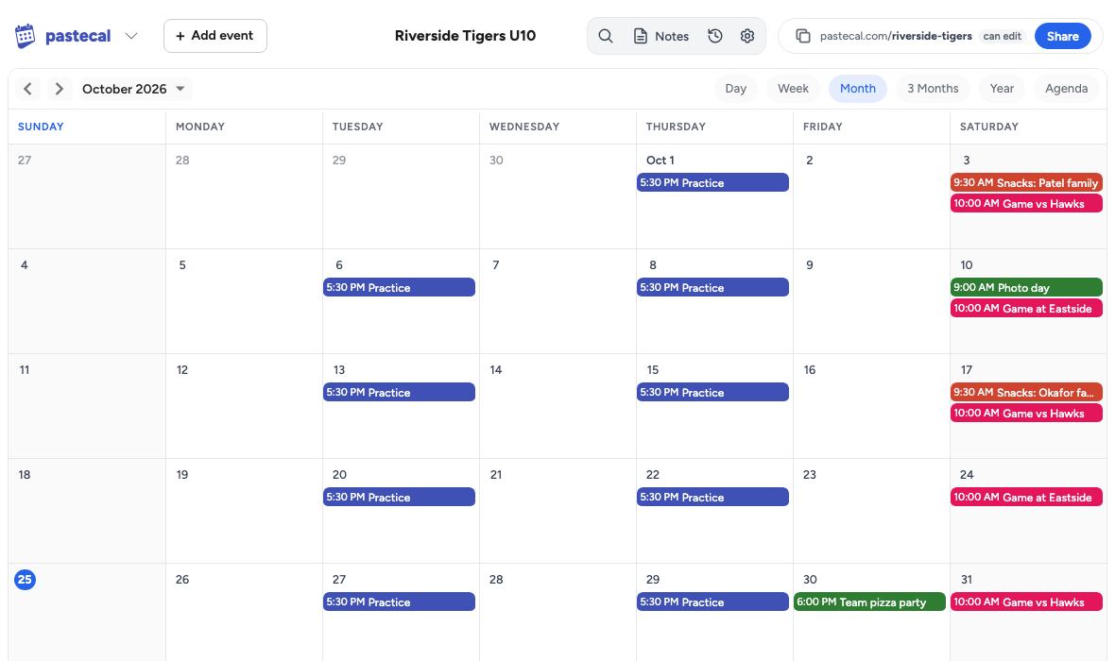Open the Tuesday Oct 20 Practice event
This screenshot has width=1115, height=661.
(399, 497)
